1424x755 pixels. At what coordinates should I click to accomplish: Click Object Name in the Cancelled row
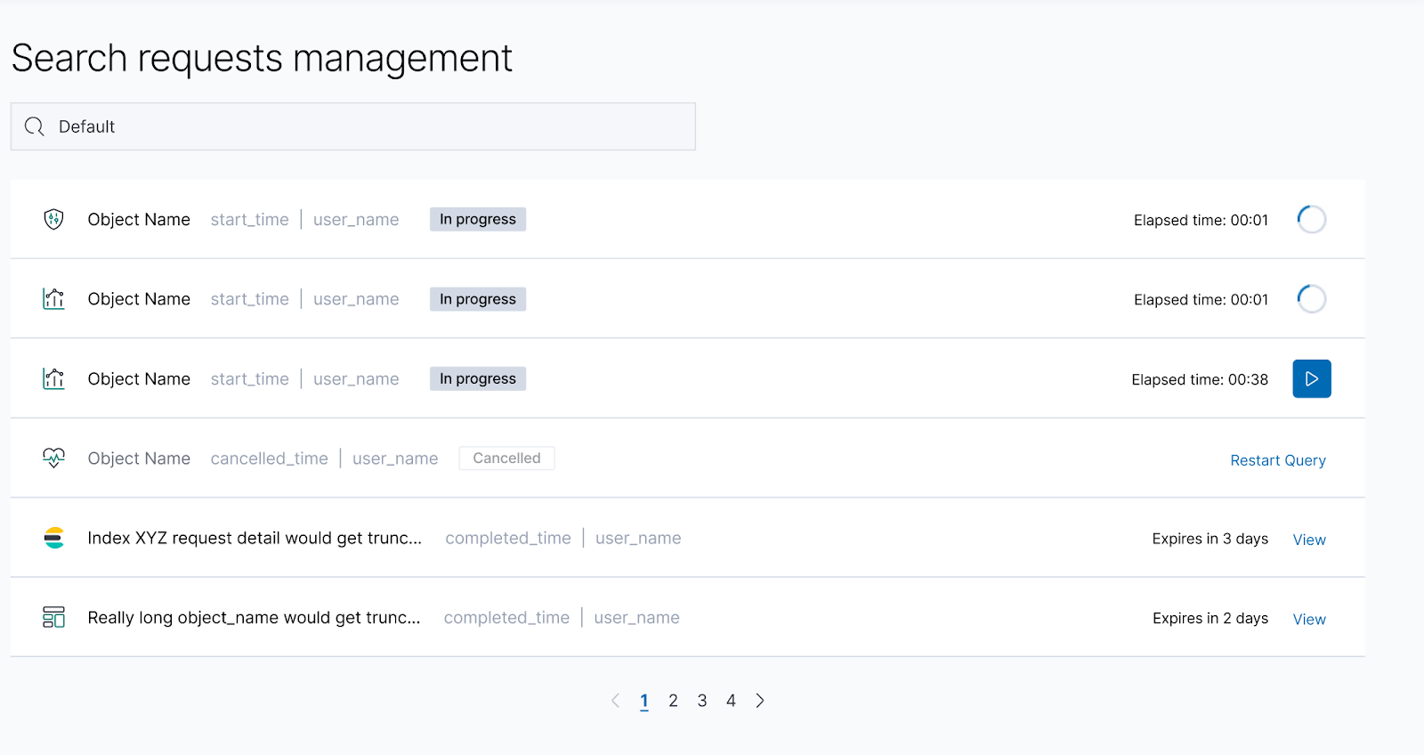139,458
